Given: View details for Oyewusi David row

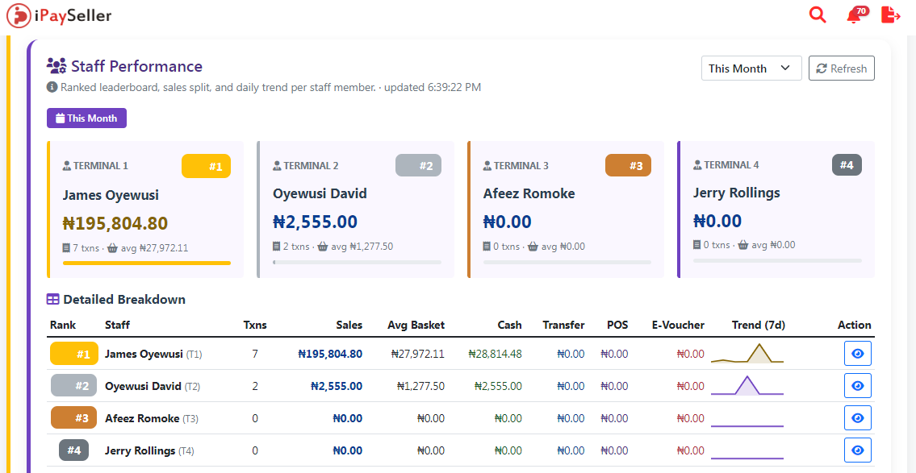Looking at the screenshot, I should click(x=858, y=386).
